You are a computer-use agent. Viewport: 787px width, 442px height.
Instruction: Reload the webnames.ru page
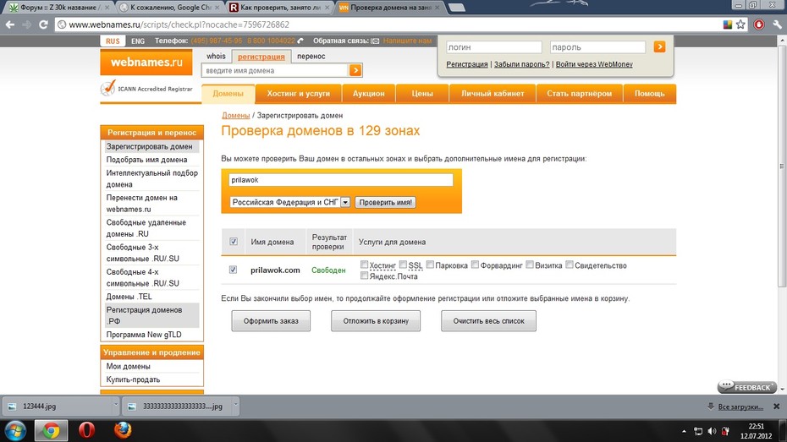pyautogui.click(x=44, y=25)
